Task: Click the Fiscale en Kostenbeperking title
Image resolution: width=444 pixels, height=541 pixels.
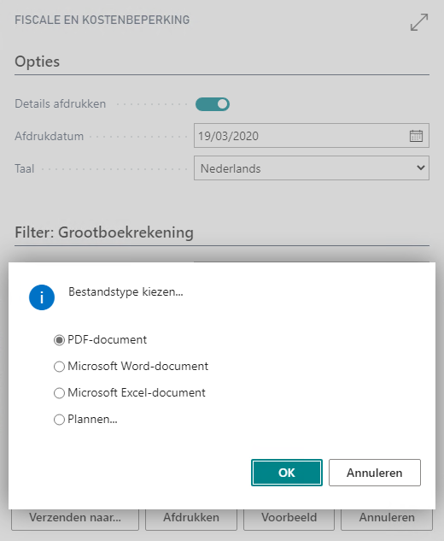Action: tap(102, 20)
